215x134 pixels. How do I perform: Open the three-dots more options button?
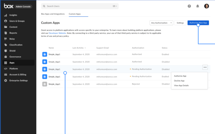pos(205,67)
